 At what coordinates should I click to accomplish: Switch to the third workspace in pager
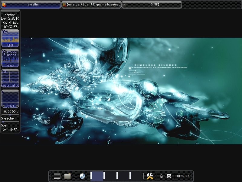pyautogui.click(x=123, y=176)
